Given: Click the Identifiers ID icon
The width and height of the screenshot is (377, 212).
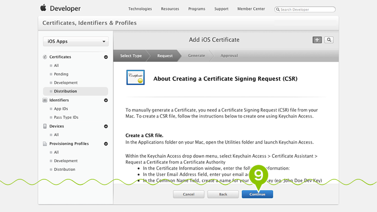Looking at the screenshot, I should tap(45, 100).
